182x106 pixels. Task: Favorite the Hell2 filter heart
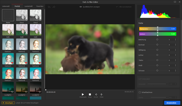click(x=26, y=34)
